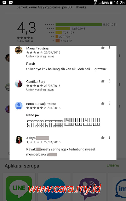The width and height of the screenshot is (126, 201).
Task: Open the blue Messenger app icon
Action: click(x=54, y=188)
